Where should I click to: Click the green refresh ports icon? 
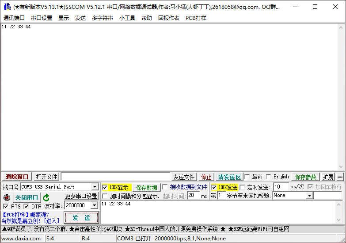(x=46, y=197)
